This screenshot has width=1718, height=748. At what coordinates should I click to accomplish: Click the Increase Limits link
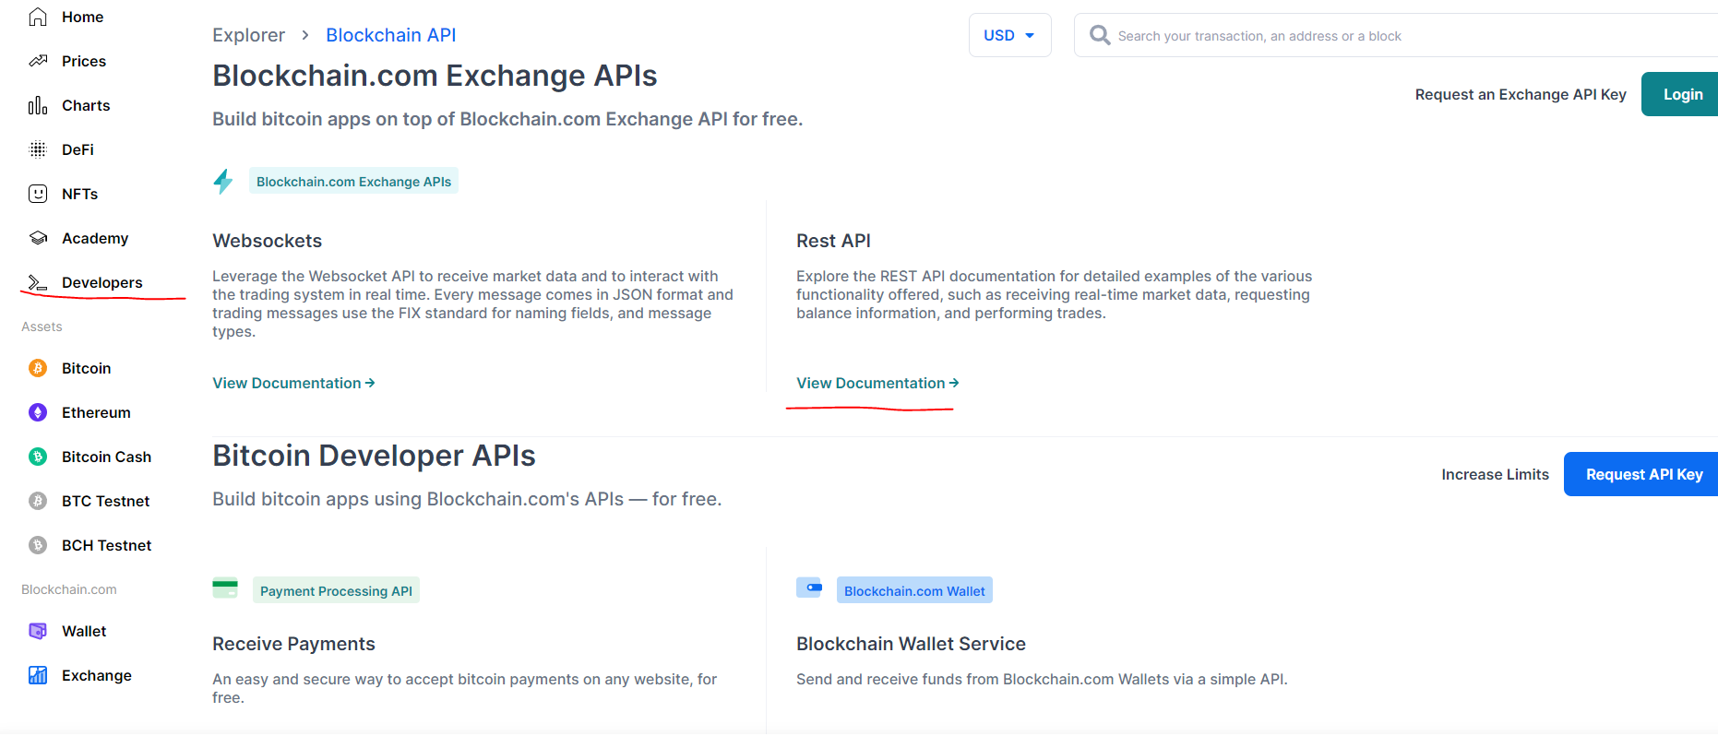pyautogui.click(x=1495, y=474)
